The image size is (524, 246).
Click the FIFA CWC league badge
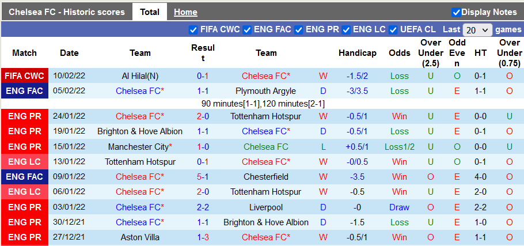(24, 76)
